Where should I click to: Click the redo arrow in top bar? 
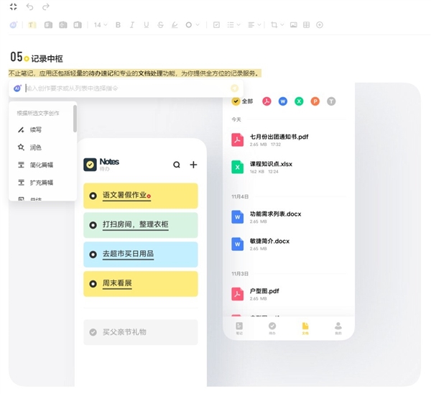click(46, 6)
